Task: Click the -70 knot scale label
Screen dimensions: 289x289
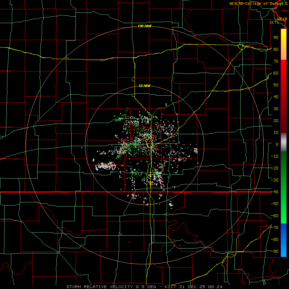Action: [x=275, y=228]
